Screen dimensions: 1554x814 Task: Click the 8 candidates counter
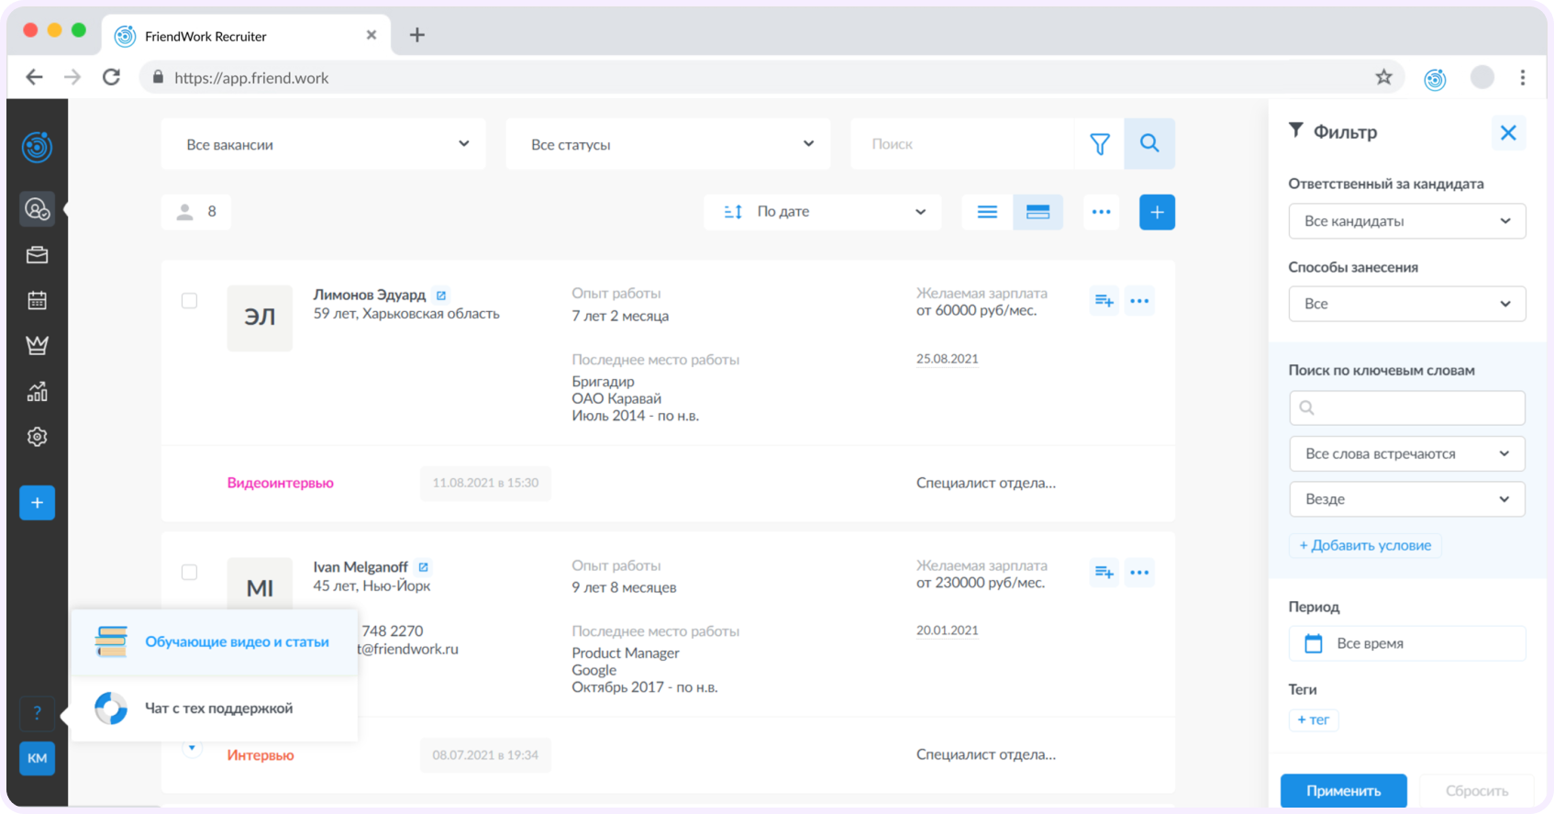(x=196, y=212)
